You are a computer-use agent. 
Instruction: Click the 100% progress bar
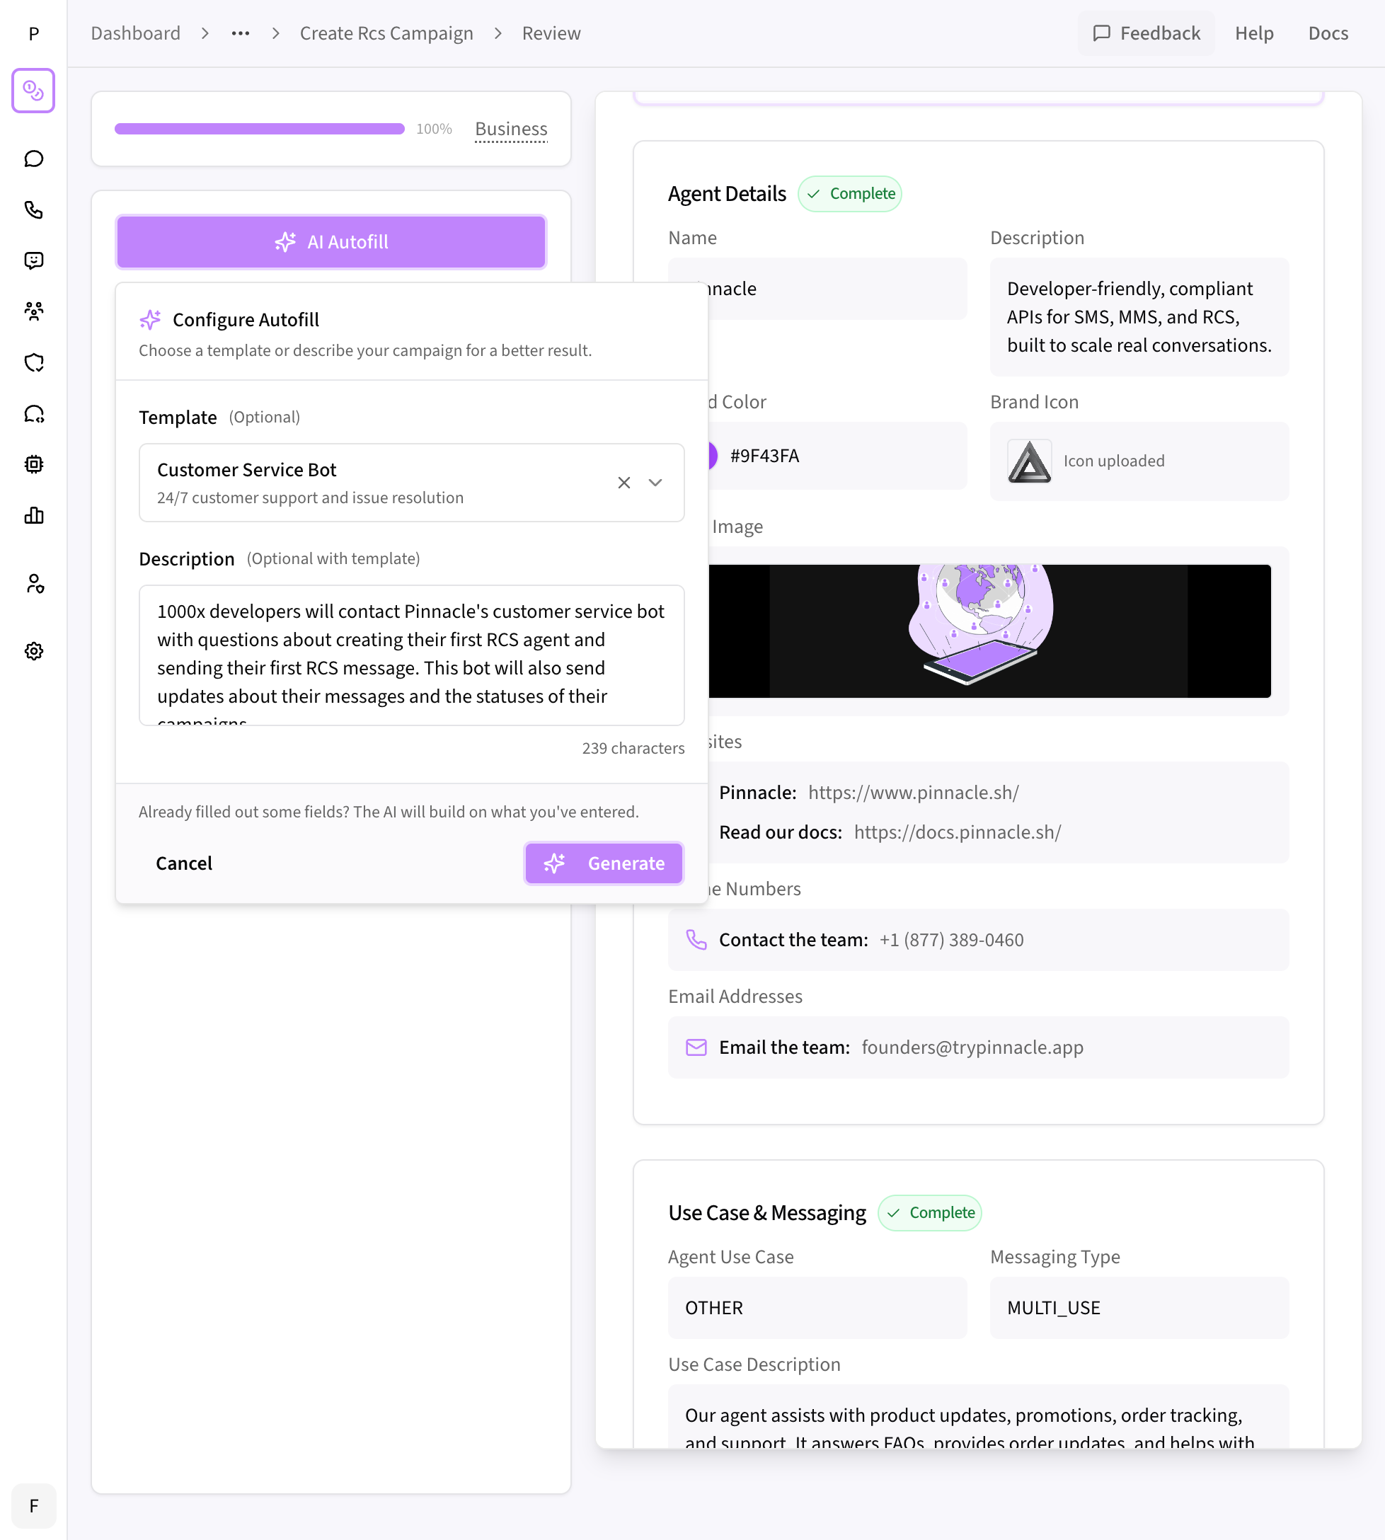(x=260, y=129)
